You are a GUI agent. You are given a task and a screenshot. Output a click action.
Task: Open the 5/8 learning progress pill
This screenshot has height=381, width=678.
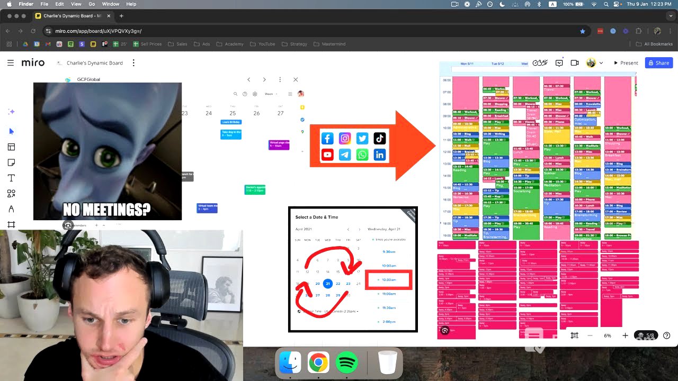[647, 335]
